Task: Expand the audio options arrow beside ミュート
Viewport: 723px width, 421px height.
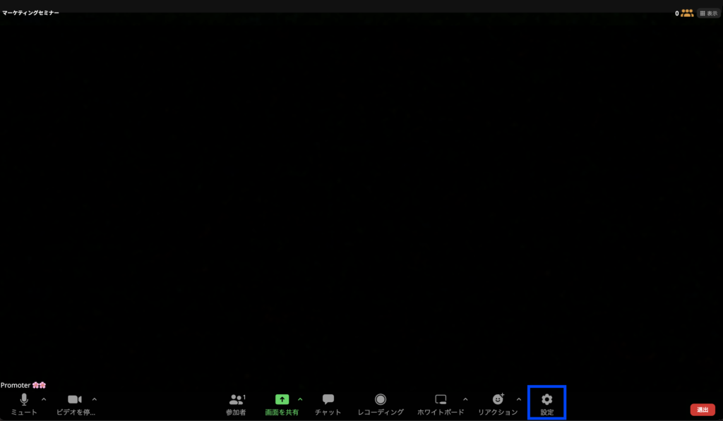Action: [44, 399]
